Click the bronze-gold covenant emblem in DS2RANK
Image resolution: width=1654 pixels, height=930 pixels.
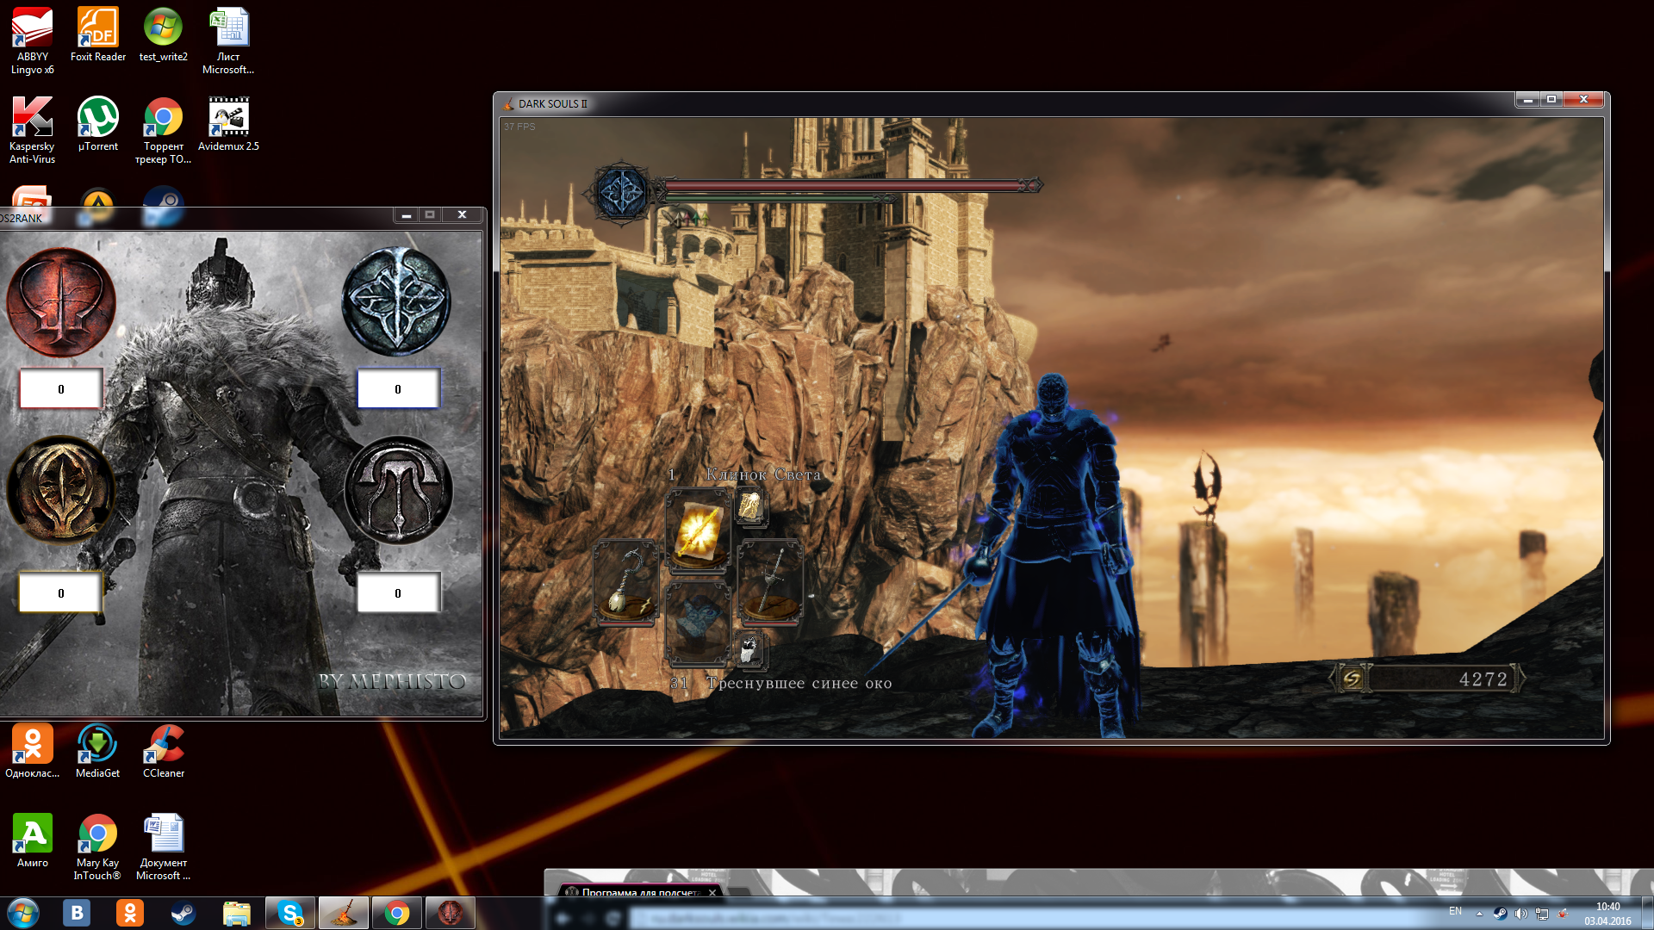61,490
